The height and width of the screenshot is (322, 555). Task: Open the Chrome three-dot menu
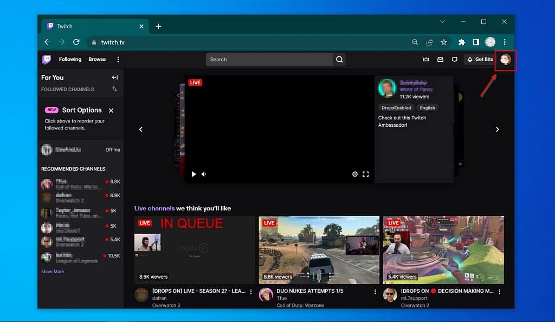tap(505, 42)
